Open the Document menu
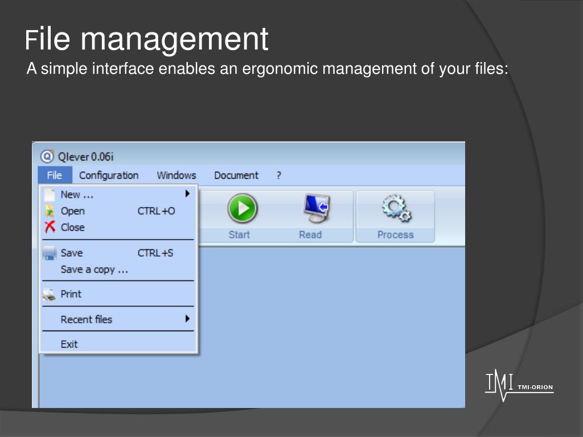 click(x=236, y=175)
